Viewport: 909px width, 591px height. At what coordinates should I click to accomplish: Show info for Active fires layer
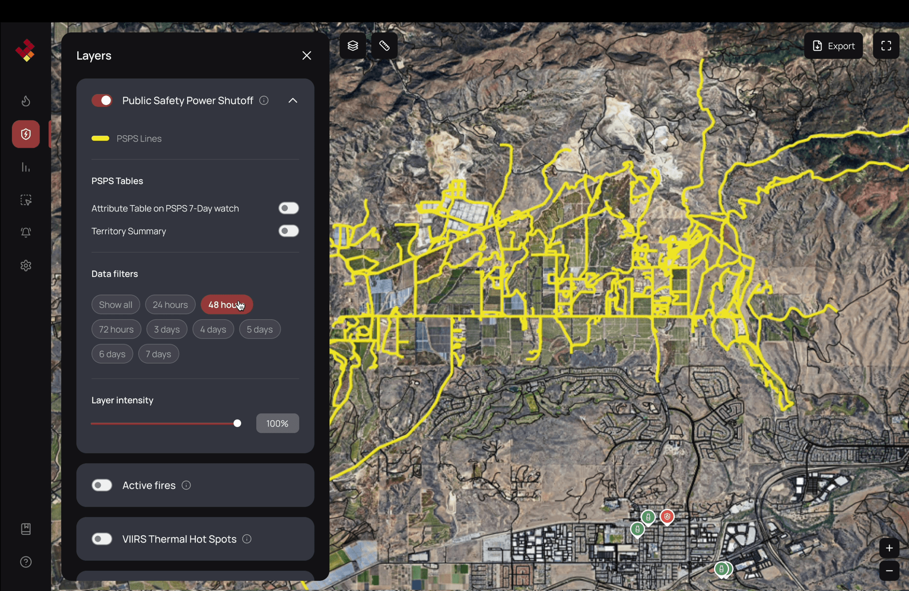186,485
